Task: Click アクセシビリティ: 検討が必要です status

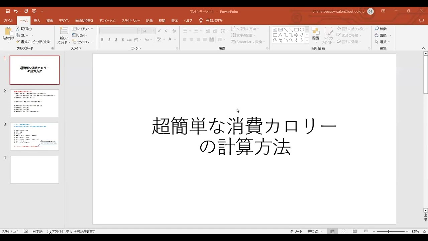Action: (x=71, y=231)
